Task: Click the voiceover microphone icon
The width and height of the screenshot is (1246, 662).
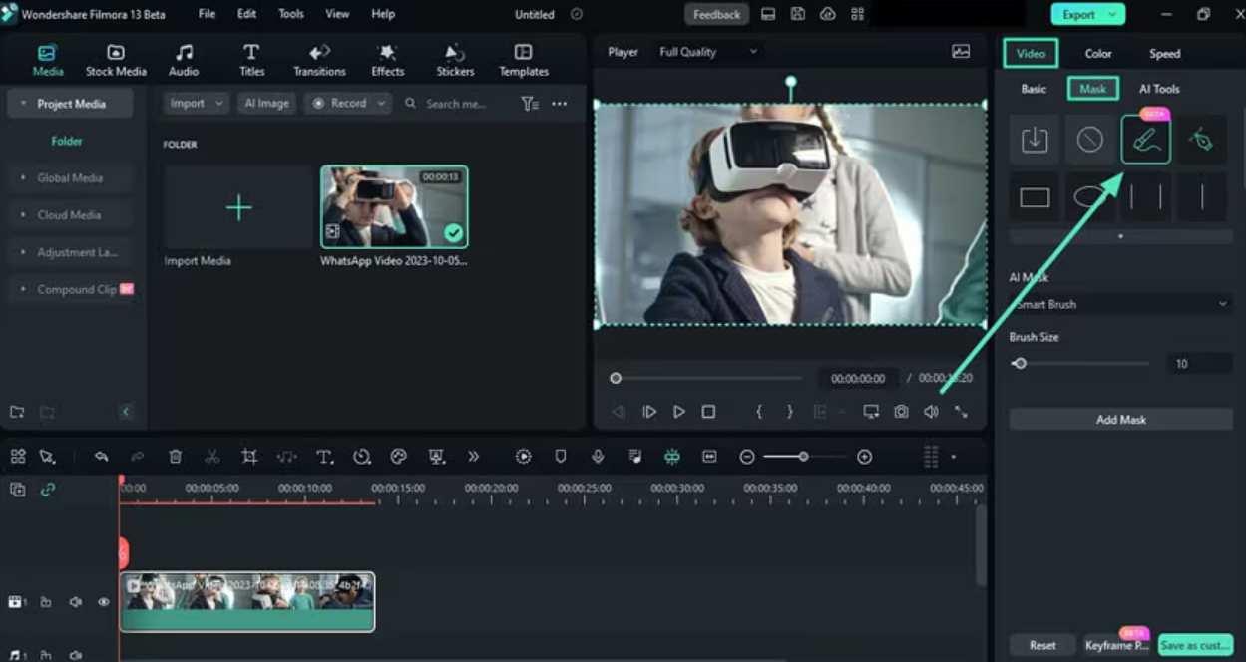Action: pos(597,456)
